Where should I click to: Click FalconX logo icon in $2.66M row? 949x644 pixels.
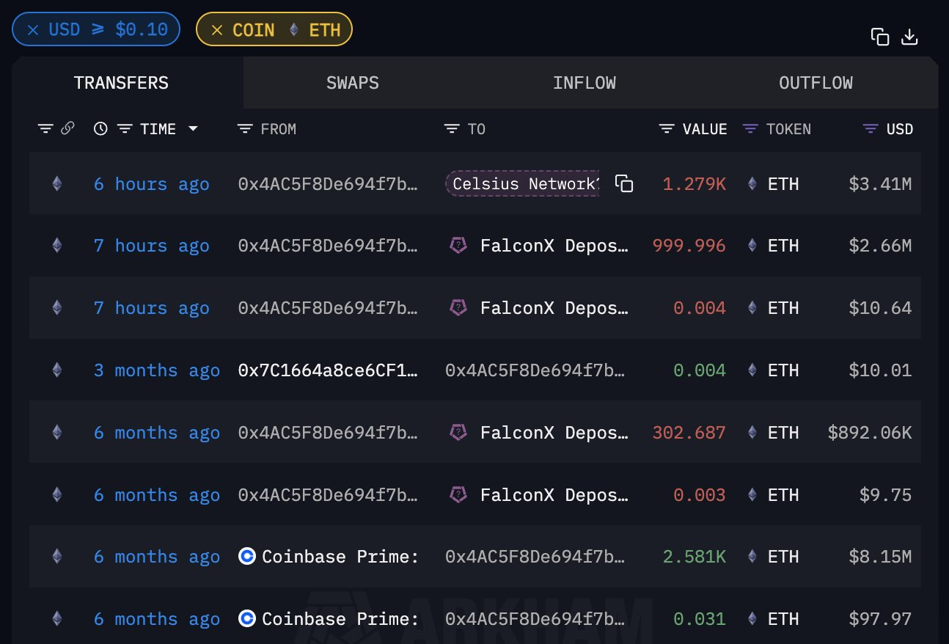click(x=458, y=246)
